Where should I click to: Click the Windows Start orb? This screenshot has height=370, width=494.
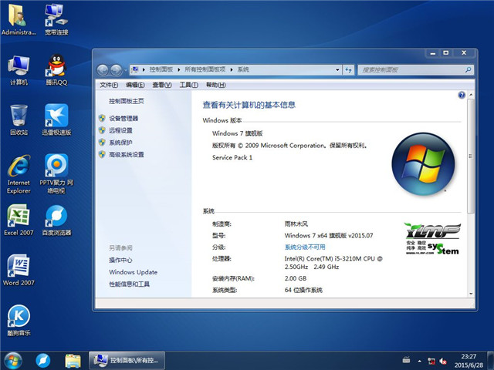coord(13,361)
